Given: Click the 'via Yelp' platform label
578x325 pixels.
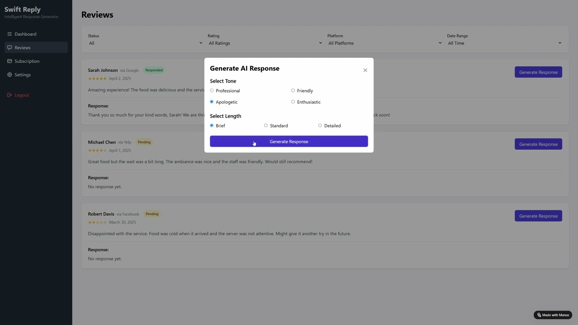Looking at the screenshot, I should coord(125,142).
